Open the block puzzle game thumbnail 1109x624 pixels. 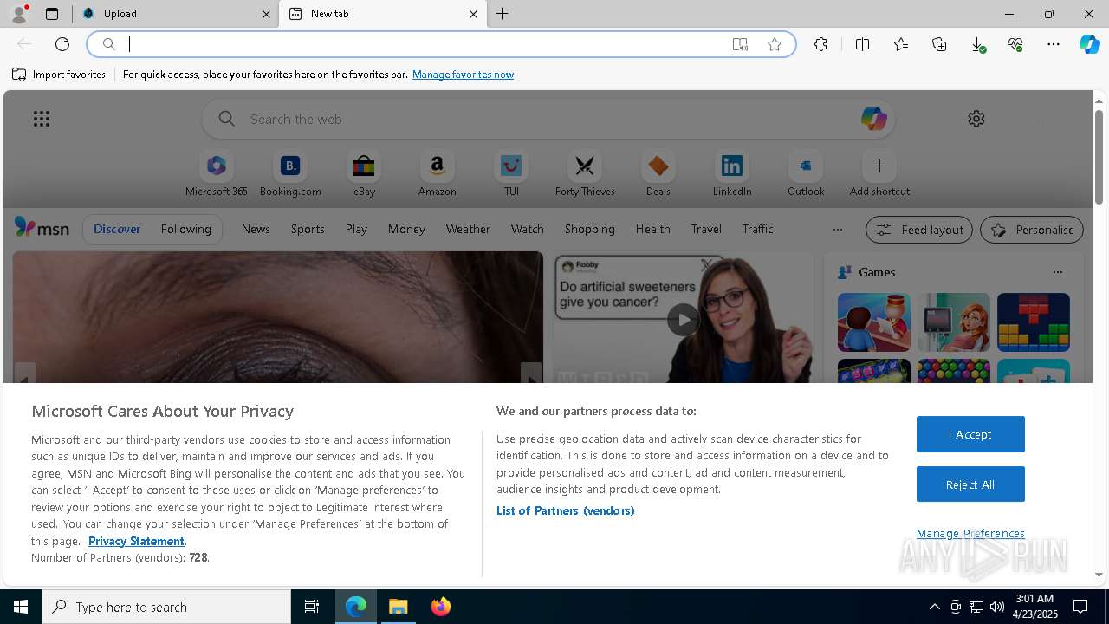1033,322
